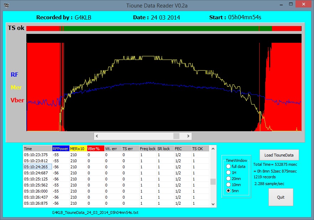This screenshot has width=314, height=220.
Task: Click the red Vber legend label
Action: (17, 100)
